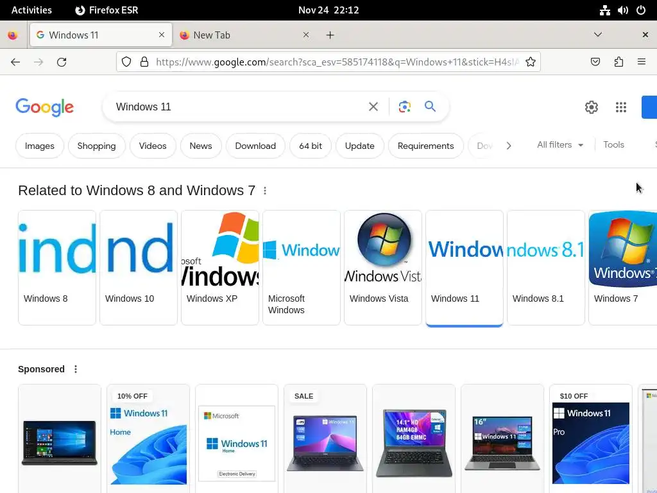Image resolution: width=657 pixels, height=493 pixels.
Task: Open the volume speaker icon
Action: [x=622, y=10]
